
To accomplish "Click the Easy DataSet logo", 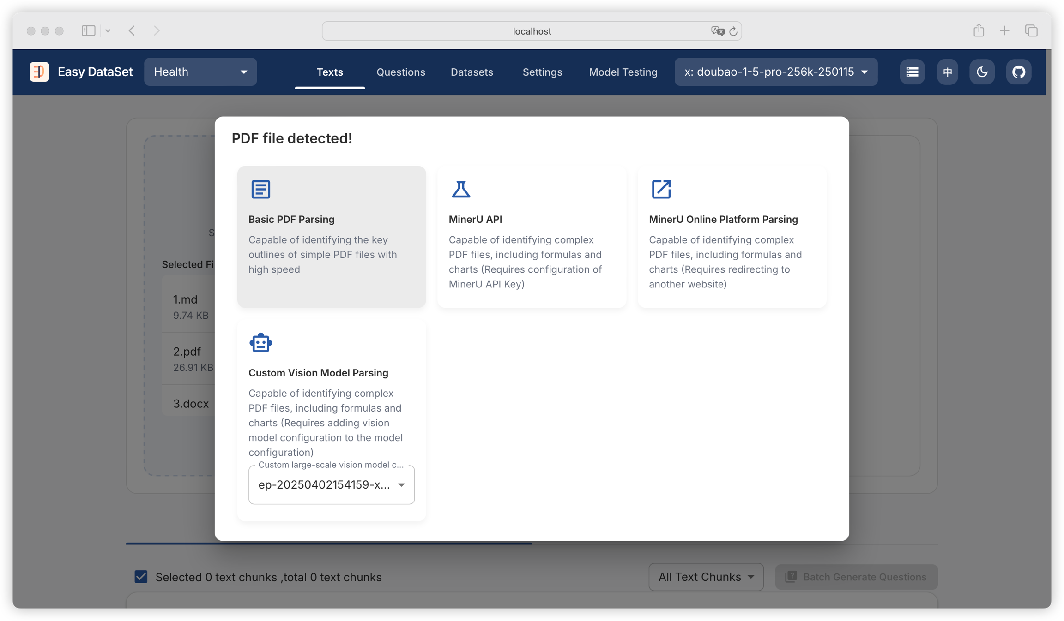I will point(39,72).
